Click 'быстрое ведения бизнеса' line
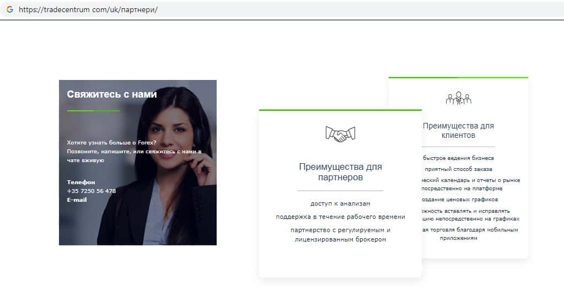The image size is (564, 290). pyautogui.click(x=458, y=158)
